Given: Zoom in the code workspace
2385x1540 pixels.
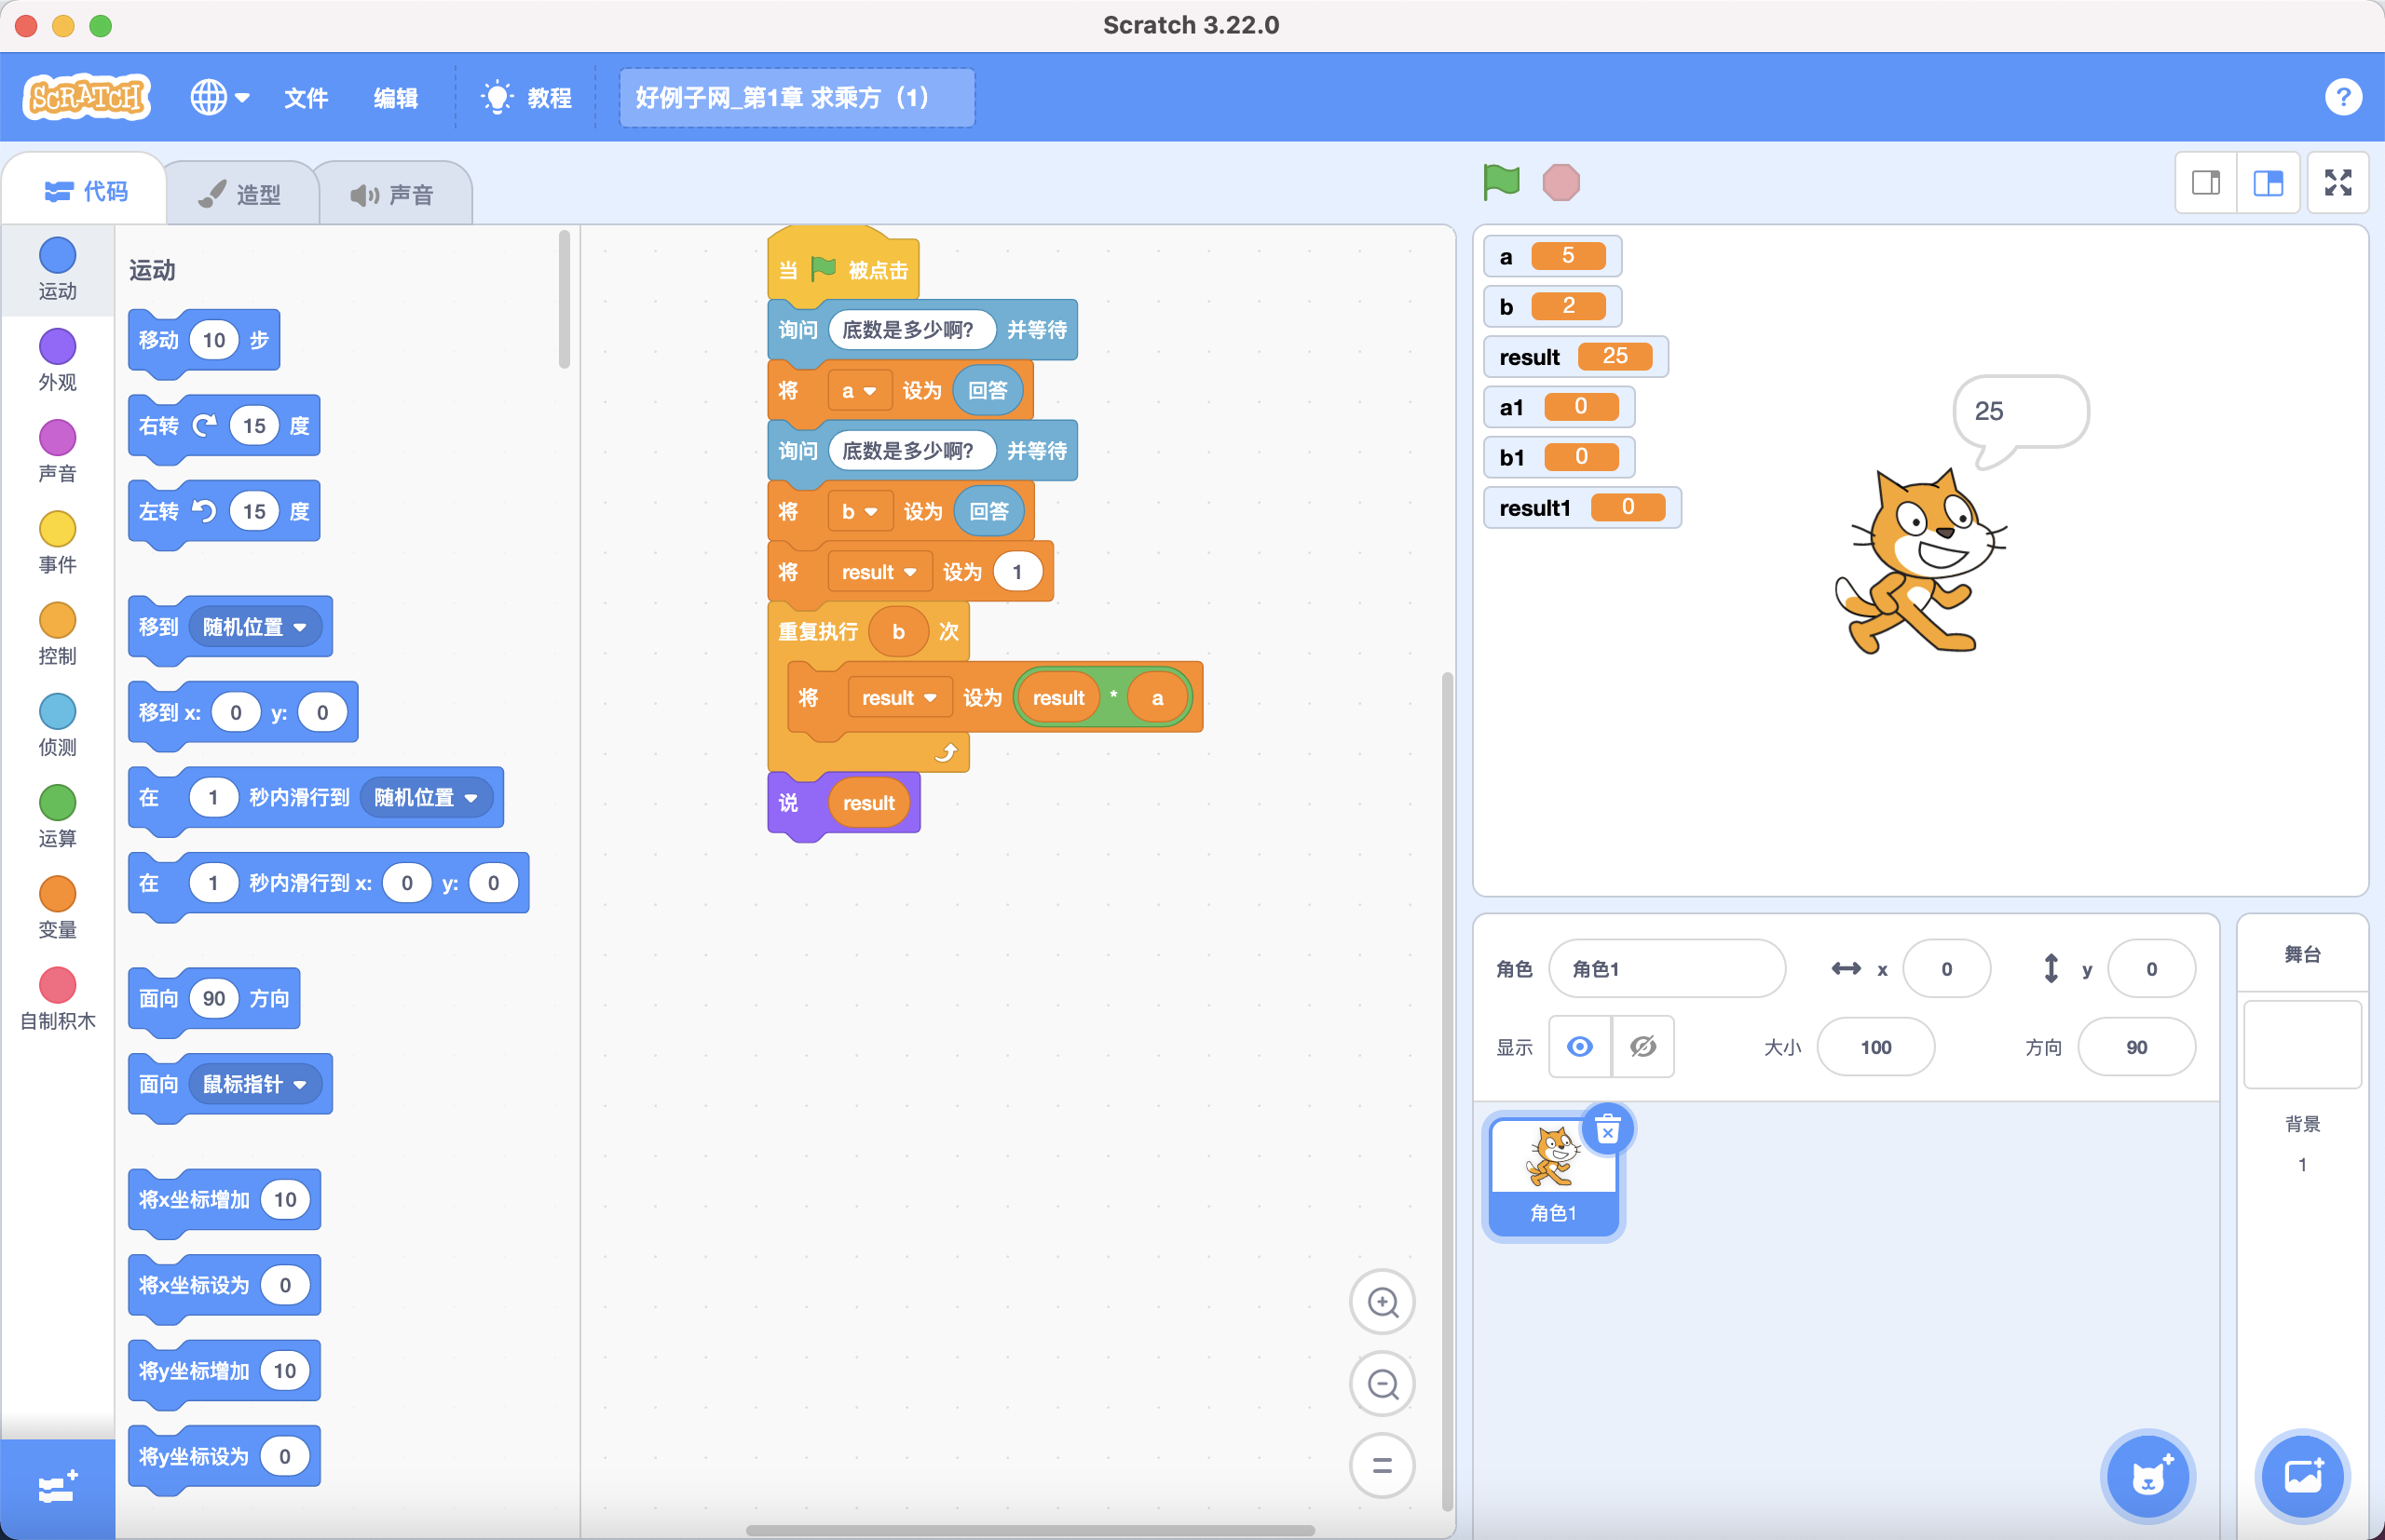Looking at the screenshot, I should coord(1382,1302).
